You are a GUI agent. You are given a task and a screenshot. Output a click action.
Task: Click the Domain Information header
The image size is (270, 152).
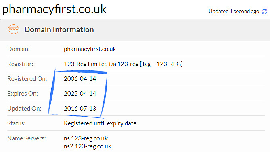click(x=59, y=29)
